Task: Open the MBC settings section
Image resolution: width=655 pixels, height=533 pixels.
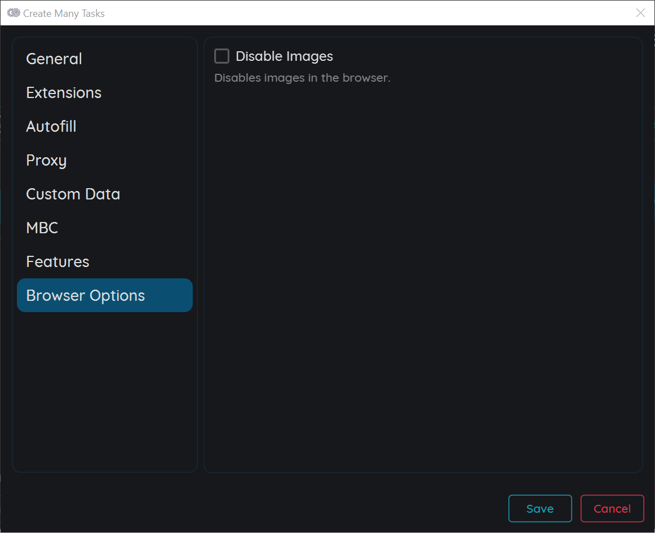Action: 42,228
